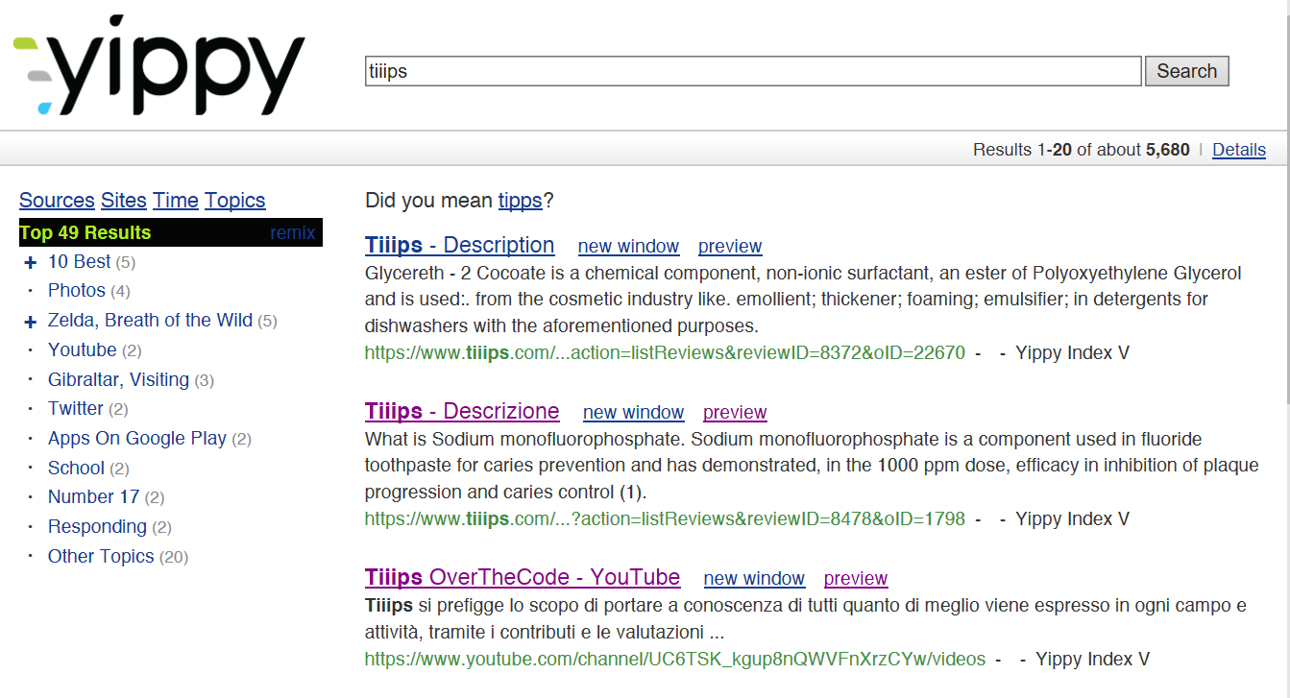Open Tiiips OverTheCode YouTube in new window
This screenshot has height=698, width=1290.
pyautogui.click(x=754, y=579)
